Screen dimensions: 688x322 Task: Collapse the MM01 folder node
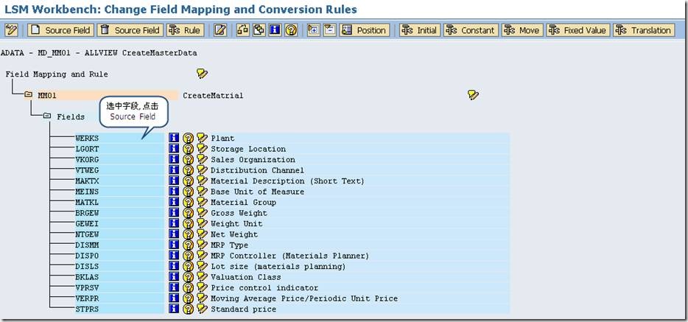[29, 95]
